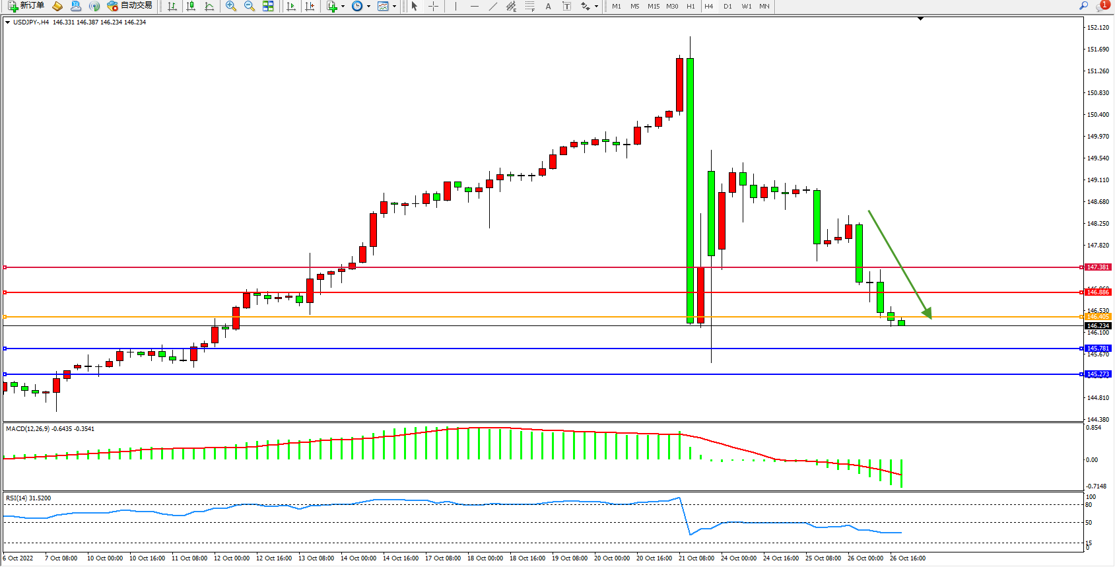1115x567 pixels.
Task: Select the draw trendline tool
Action: click(492, 6)
